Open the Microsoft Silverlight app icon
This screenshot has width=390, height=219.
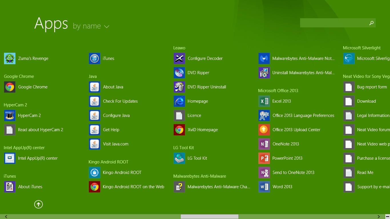[349, 58]
